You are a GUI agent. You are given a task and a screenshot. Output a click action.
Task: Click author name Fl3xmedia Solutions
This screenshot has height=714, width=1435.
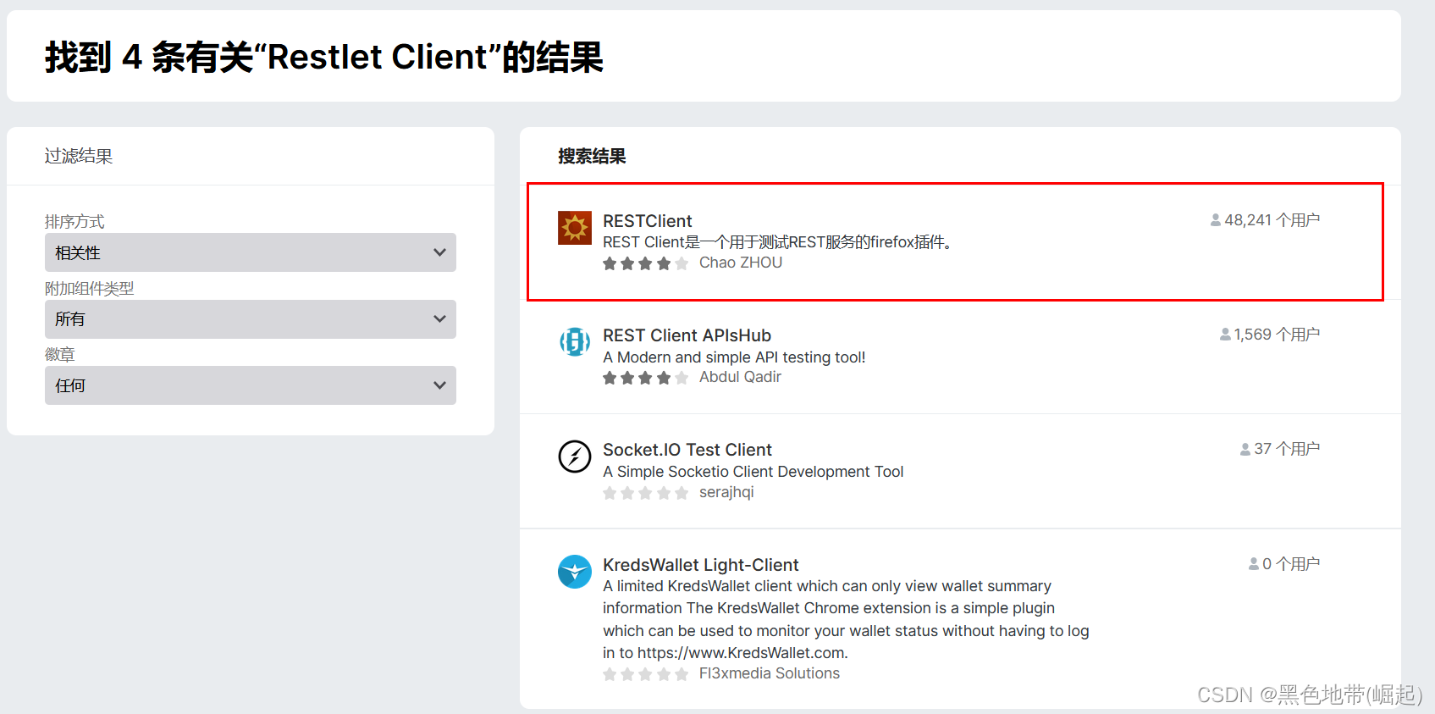(770, 673)
